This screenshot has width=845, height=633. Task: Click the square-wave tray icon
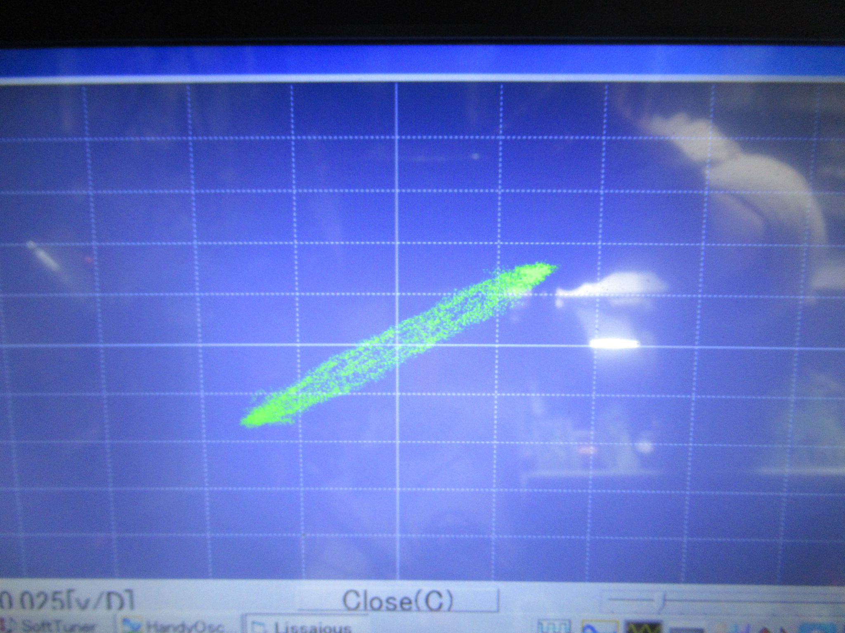(x=554, y=627)
